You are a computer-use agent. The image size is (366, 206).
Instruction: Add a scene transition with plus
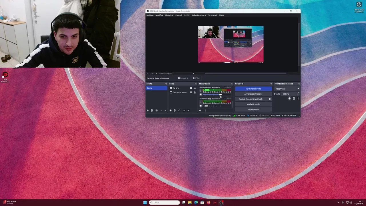pyautogui.click(x=289, y=98)
